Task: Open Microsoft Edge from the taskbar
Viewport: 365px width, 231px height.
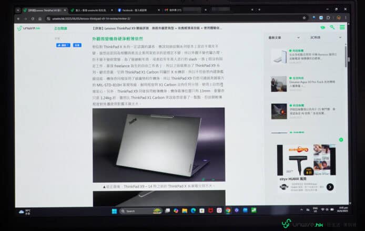Action: point(193,211)
